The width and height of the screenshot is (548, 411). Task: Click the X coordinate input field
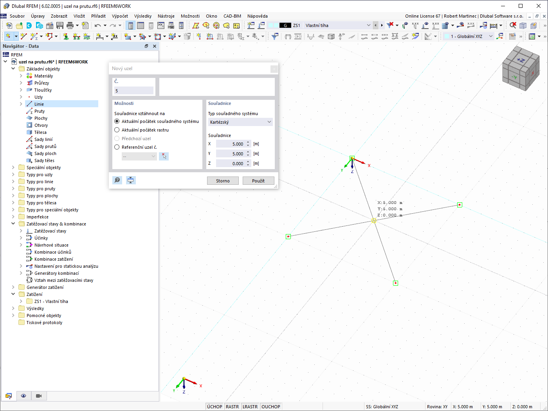pyautogui.click(x=231, y=144)
